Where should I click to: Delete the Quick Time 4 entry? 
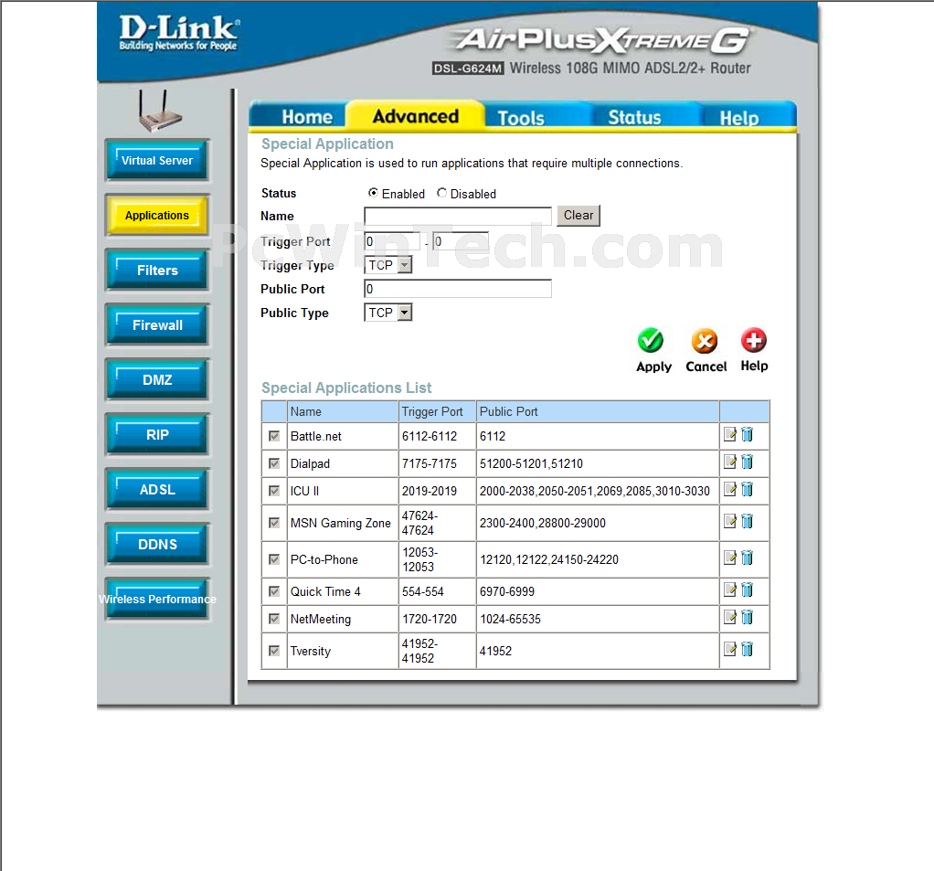pos(747,590)
